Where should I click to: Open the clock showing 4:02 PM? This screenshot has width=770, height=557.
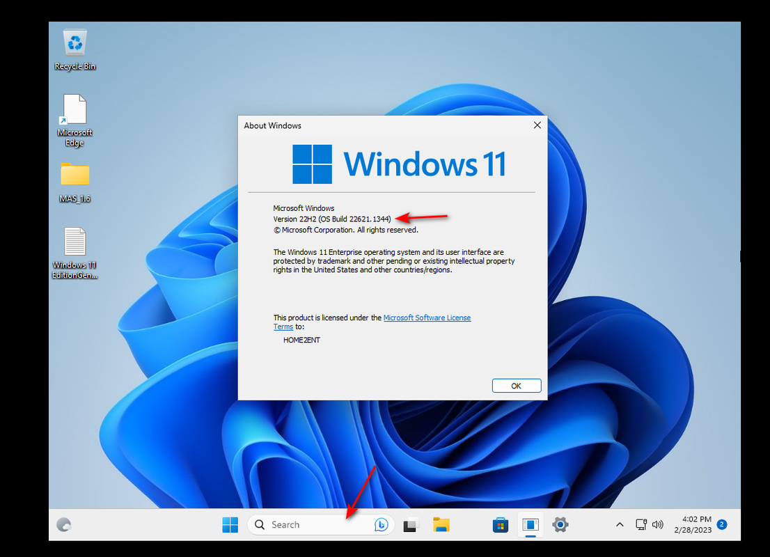[693, 524]
